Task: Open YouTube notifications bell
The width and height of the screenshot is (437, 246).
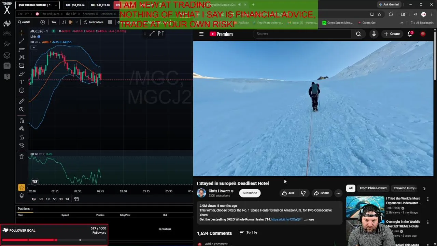Action: [410, 34]
